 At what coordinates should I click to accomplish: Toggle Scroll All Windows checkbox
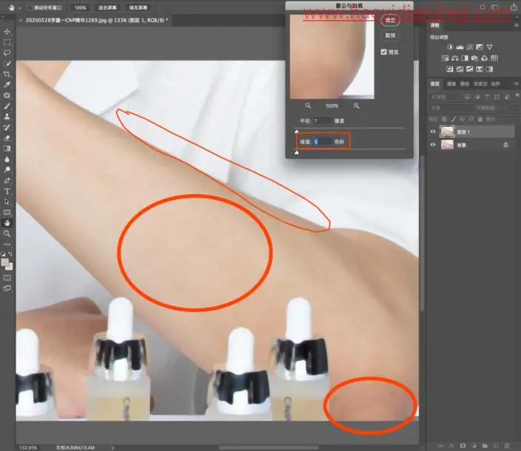click(30, 7)
